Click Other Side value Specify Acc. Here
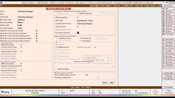 [85, 21]
